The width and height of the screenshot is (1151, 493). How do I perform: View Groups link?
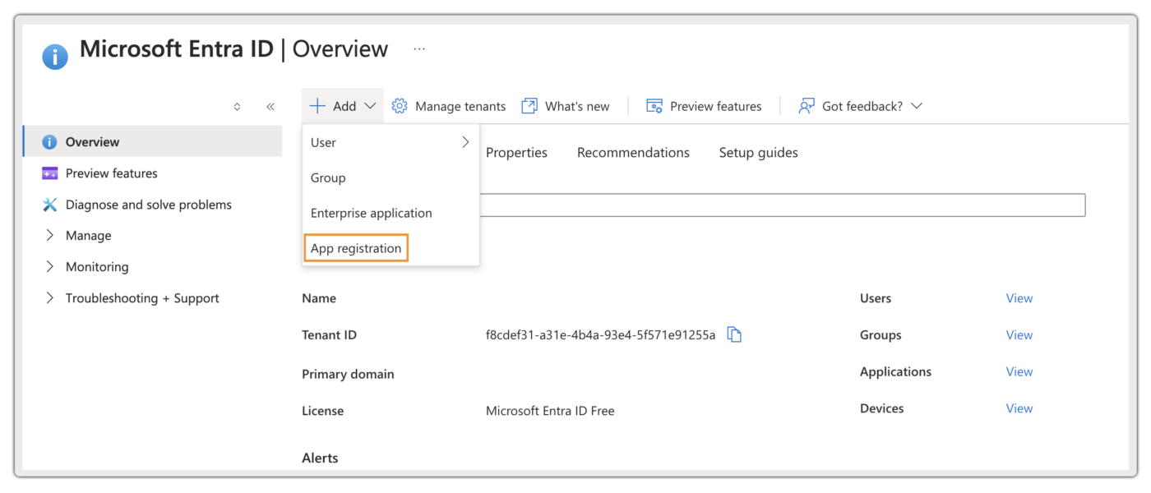coord(1019,334)
